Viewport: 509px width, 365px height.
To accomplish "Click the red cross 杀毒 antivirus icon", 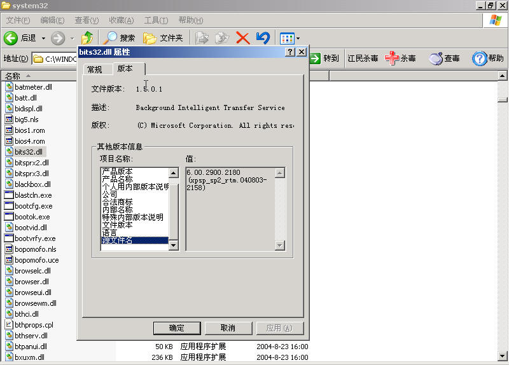I will (392, 58).
